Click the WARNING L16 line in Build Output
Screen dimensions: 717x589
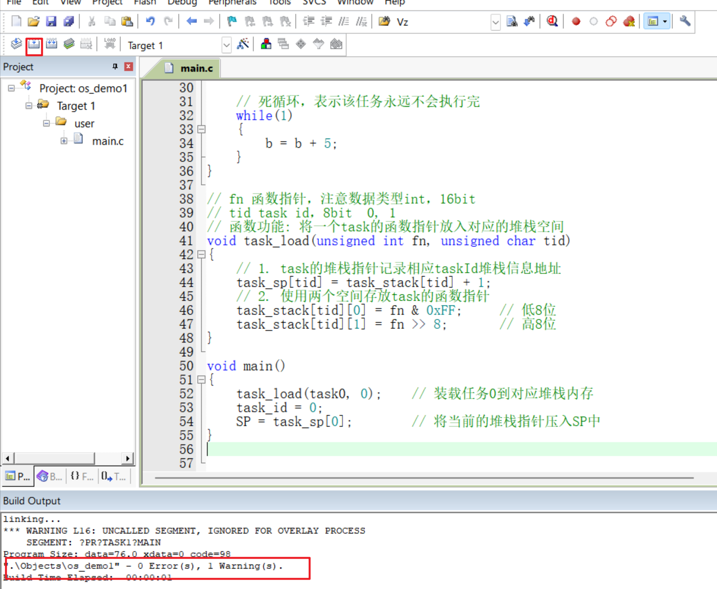tap(184, 530)
